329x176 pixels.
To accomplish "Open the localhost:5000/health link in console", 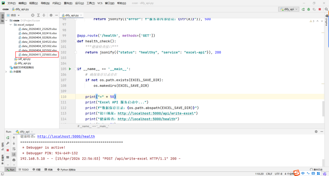I will (66, 136).
